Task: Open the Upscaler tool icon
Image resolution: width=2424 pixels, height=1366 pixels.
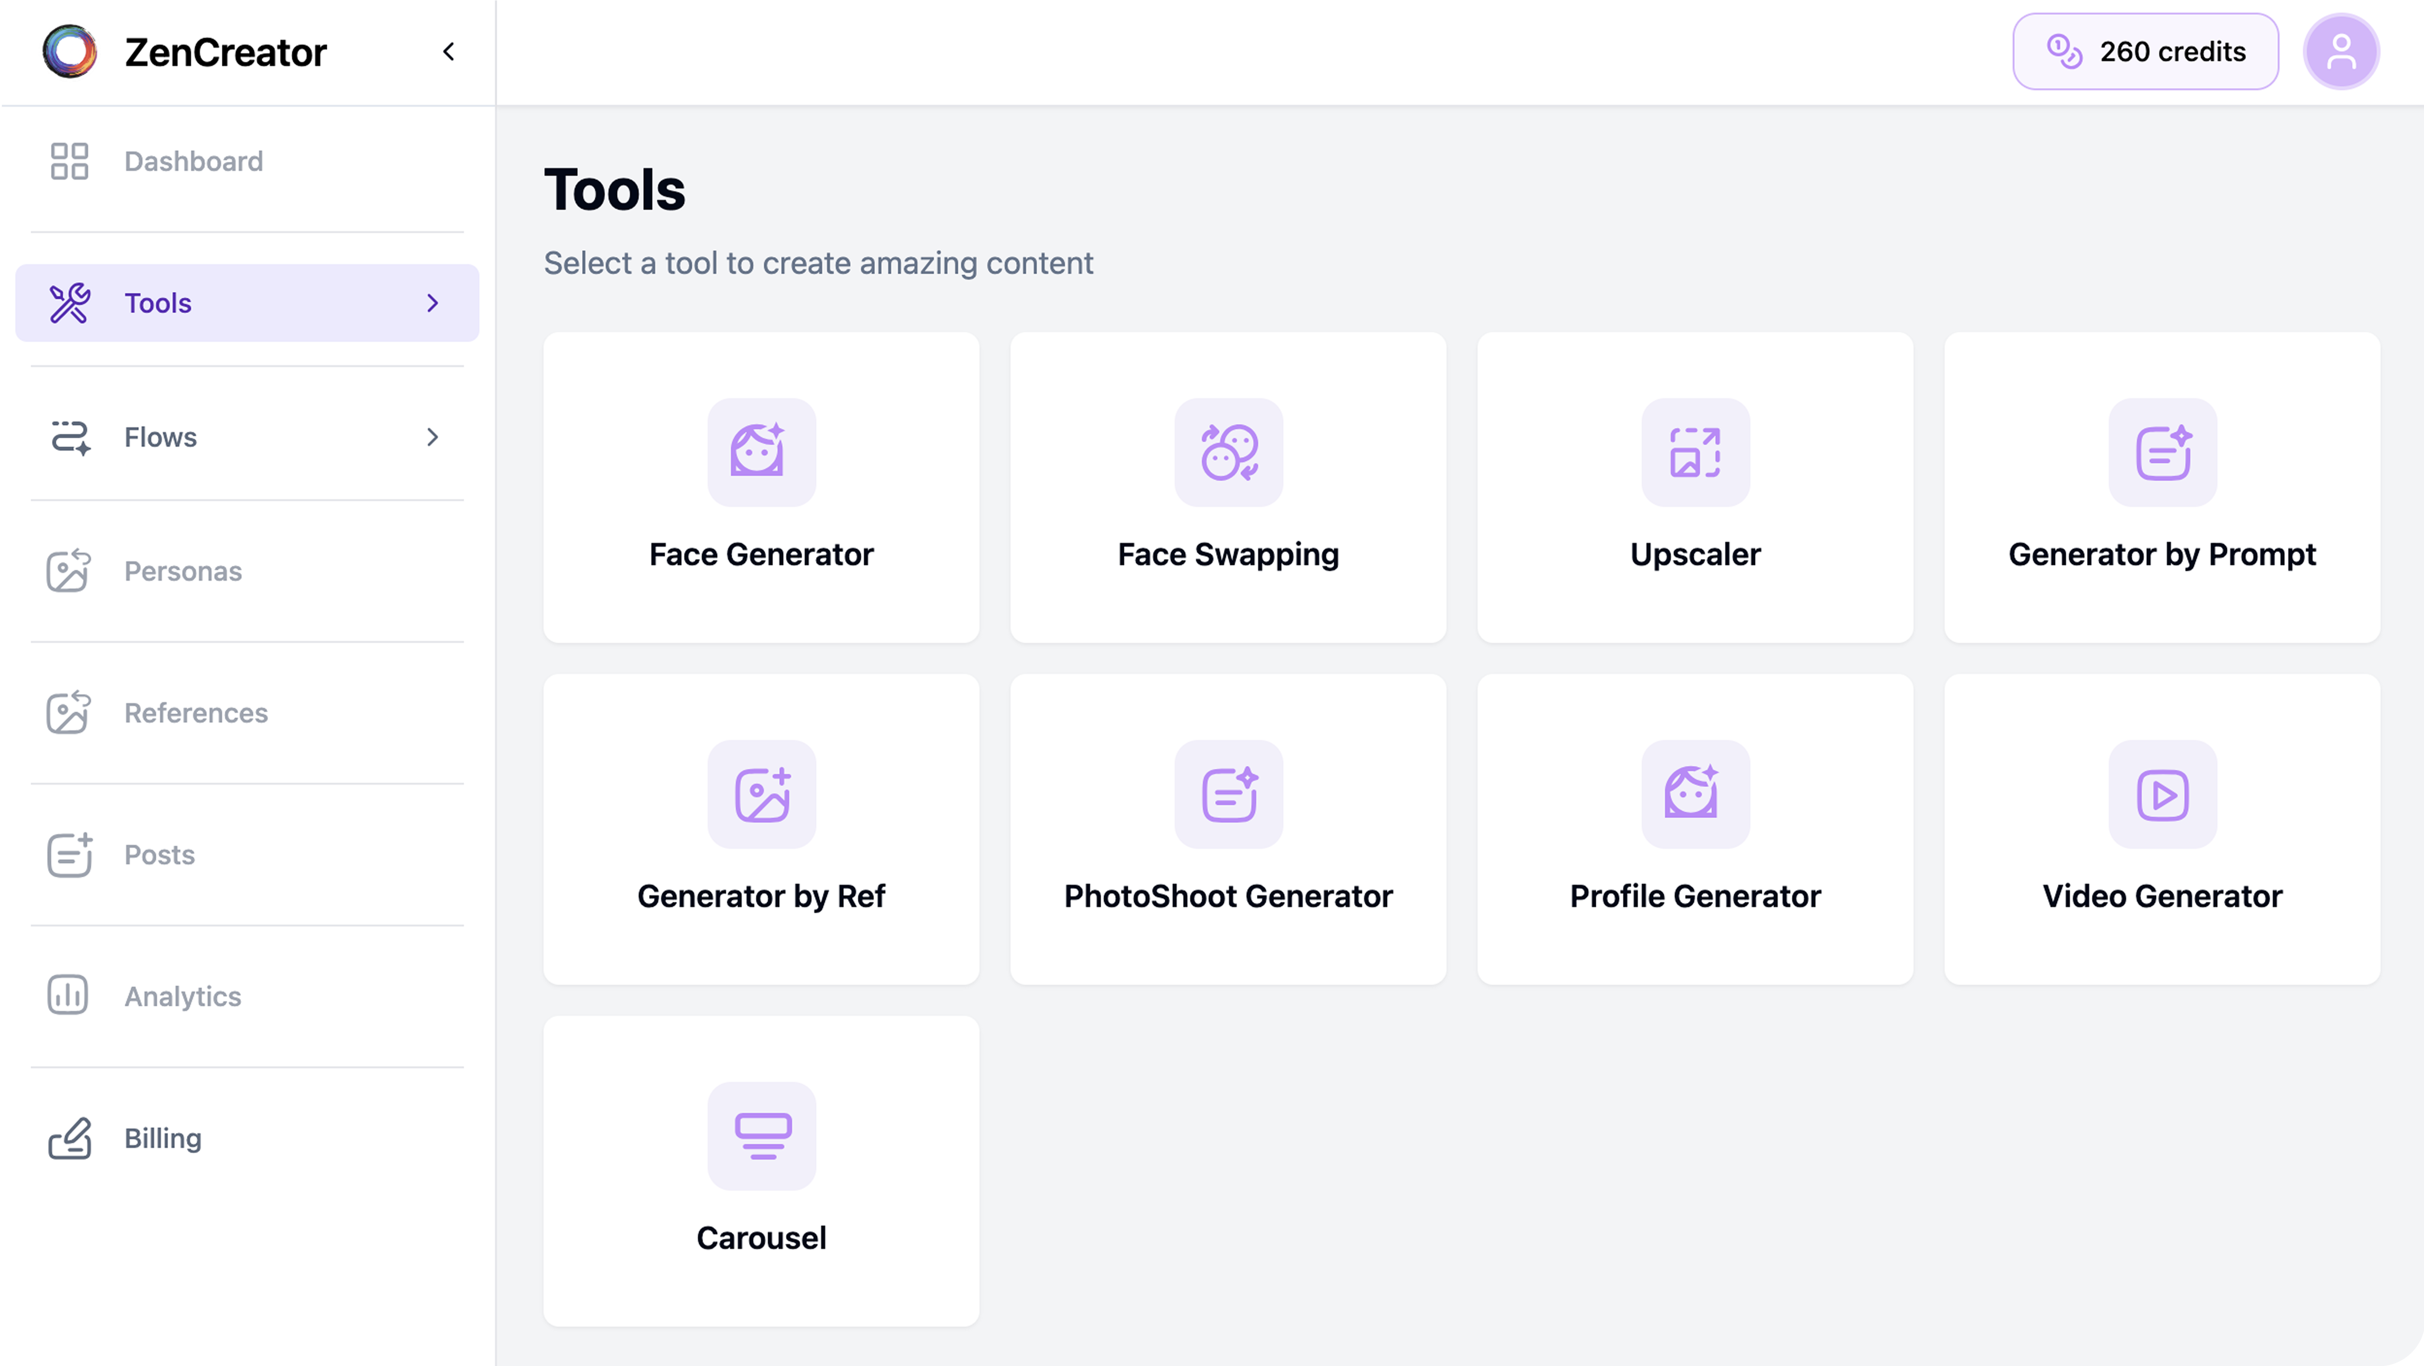Action: [1695, 453]
